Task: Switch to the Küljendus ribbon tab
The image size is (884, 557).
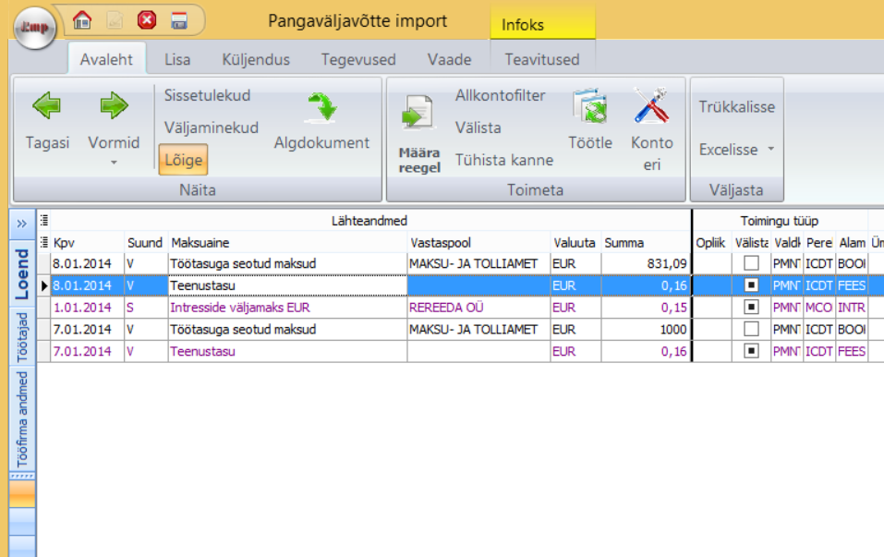Action: [x=256, y=60]
